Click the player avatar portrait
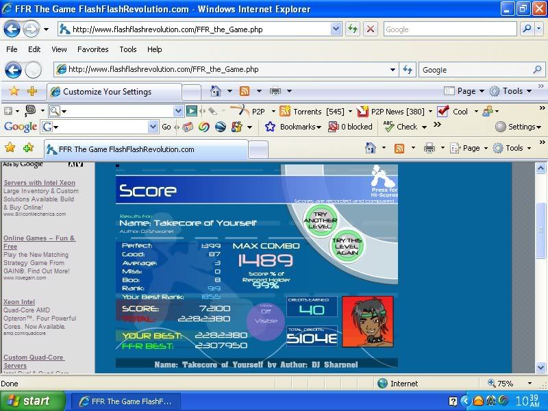The image size is (548, 411). click(x=367, y=321)
